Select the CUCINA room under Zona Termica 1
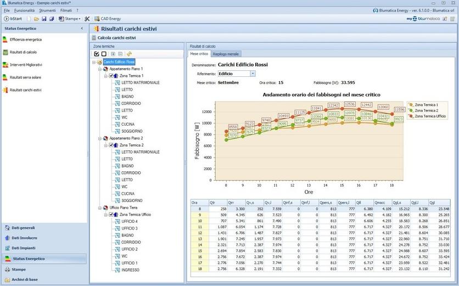459x286 pixels. [127, 124]
